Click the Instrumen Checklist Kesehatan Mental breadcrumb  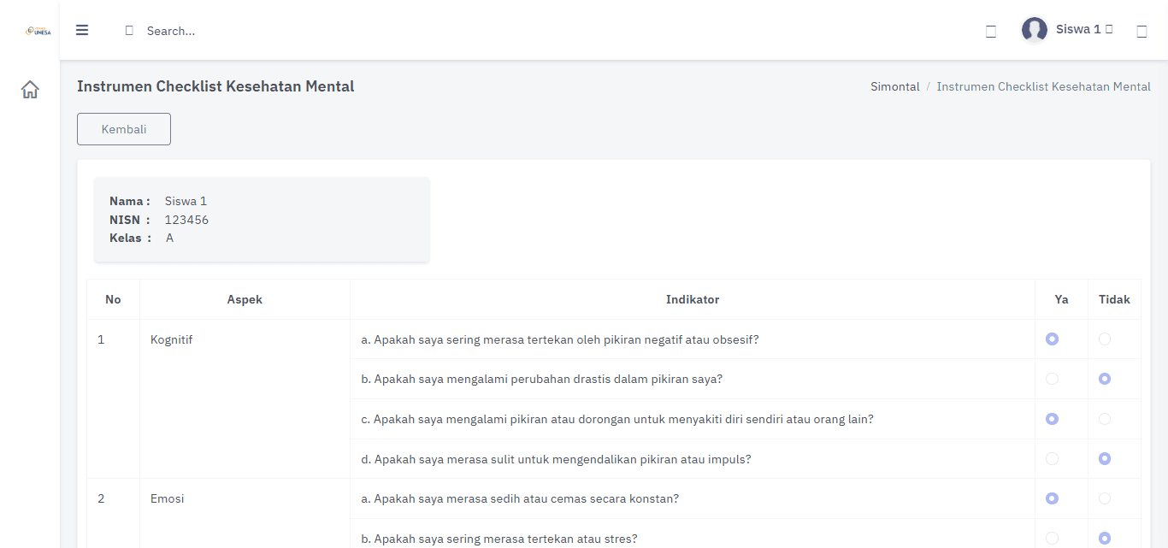[1043, 86]
